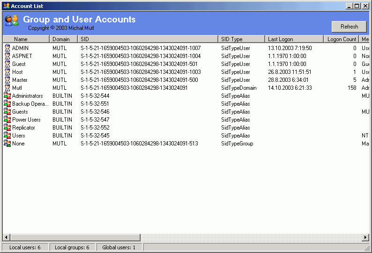Image resolution: width=372 pixels, height=253 pixels.
Task: Click the SID Type column header
Action: tap(241, 39)
